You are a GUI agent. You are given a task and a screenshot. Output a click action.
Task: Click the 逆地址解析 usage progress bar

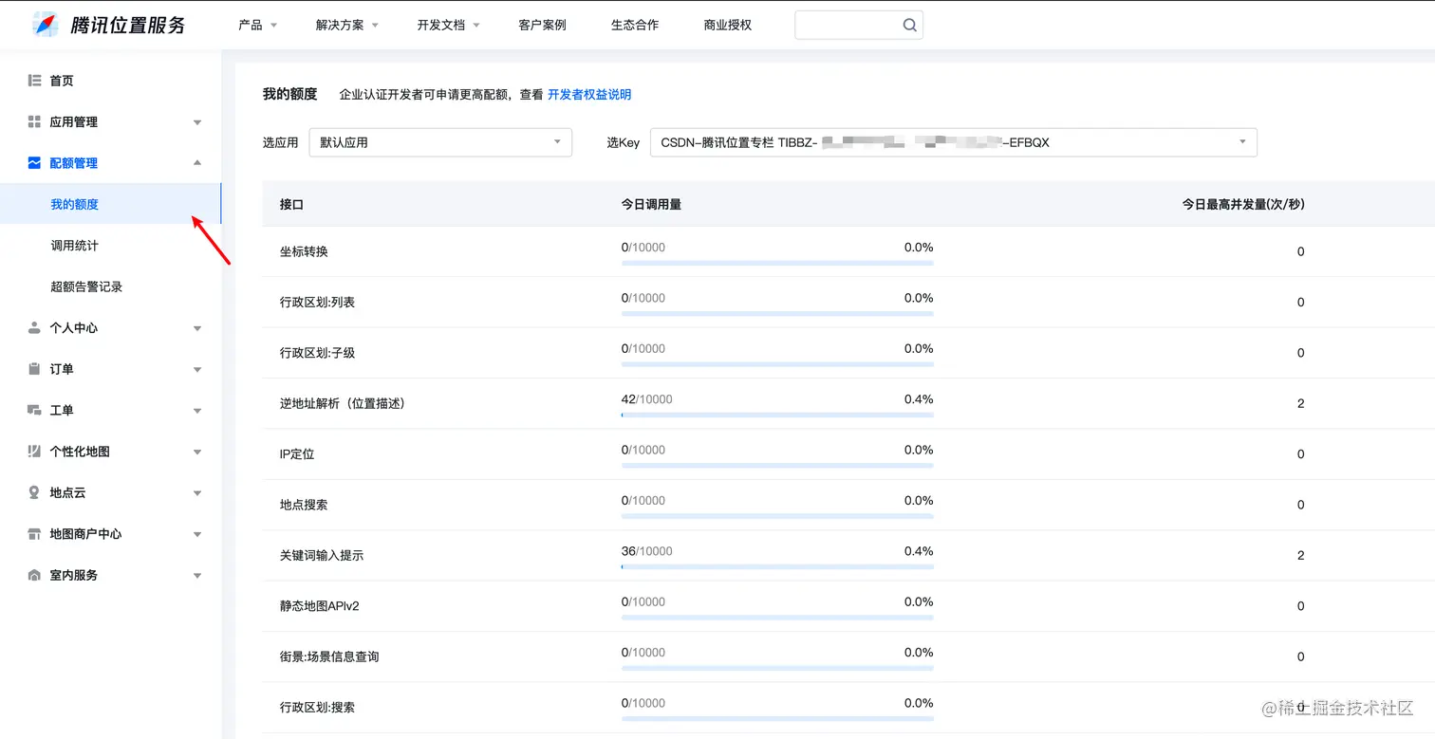point(775,416)
